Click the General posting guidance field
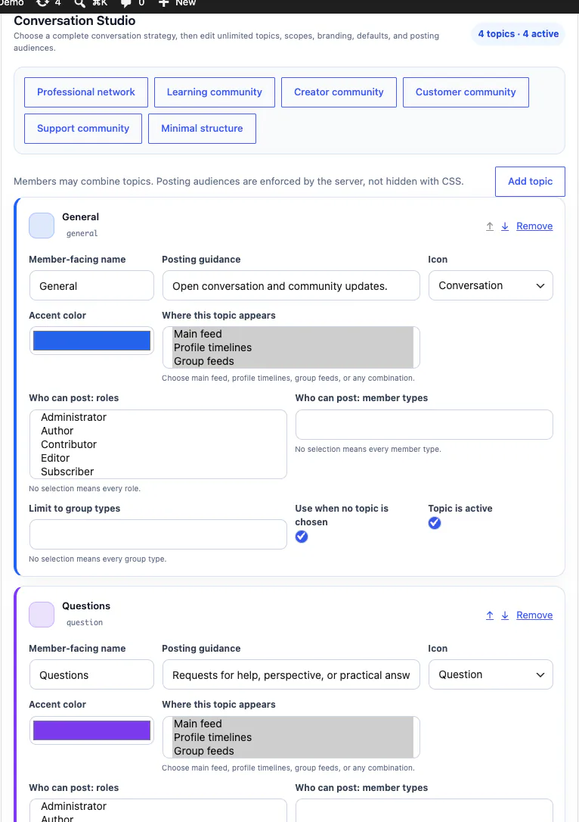Screen dimensions: 579x822 pos(291,285)
